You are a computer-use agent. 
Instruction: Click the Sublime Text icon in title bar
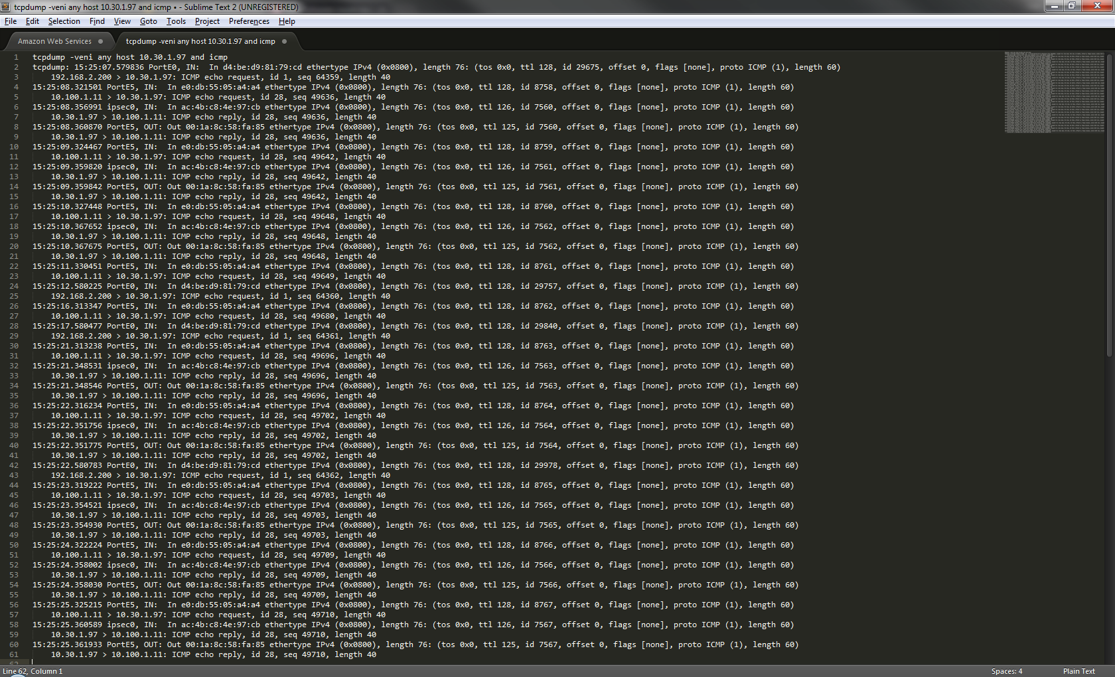click(x=7, y=7)
